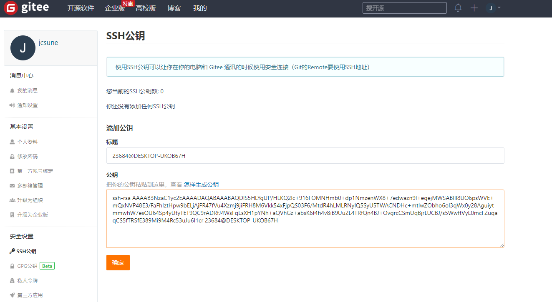Click the Gitee logo in header
This screenshot has width=552, height=302.
(x=27, y=8)
